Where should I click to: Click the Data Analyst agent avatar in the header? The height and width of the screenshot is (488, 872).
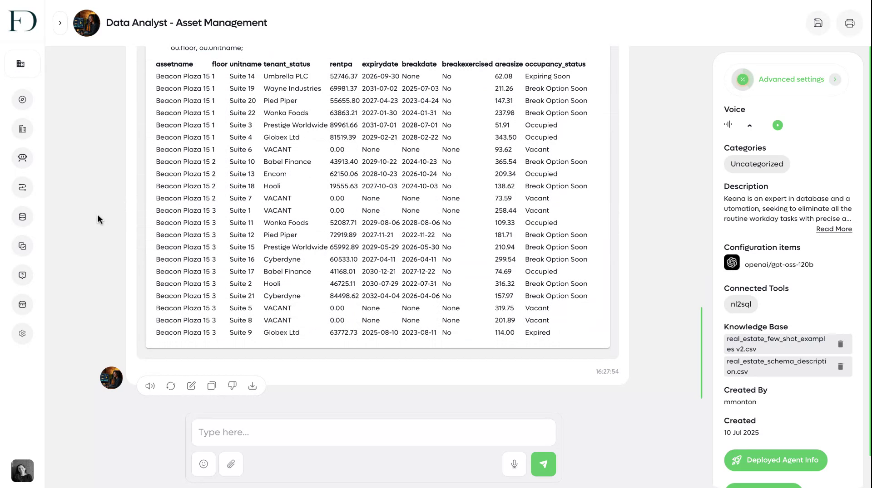pos(86,23)
